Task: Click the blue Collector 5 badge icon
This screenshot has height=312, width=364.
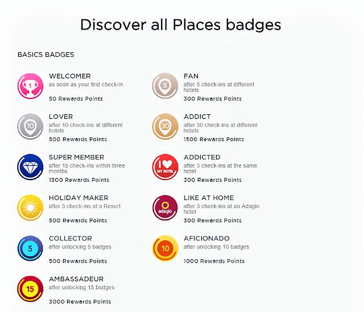Action: pyautogui.click(x=31, y=248)
